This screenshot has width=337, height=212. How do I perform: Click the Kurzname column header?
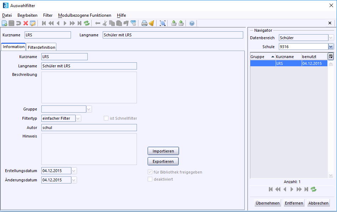[x=289, y=57]
